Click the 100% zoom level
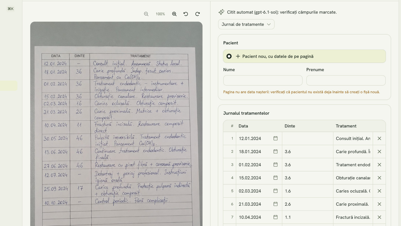401x226 pixels. click(x=160, y=14)
